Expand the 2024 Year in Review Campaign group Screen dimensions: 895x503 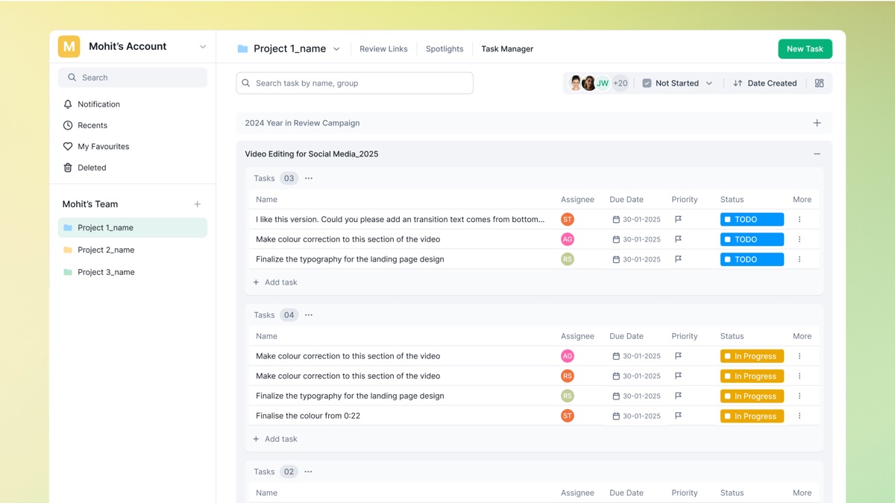coord(817,123)
